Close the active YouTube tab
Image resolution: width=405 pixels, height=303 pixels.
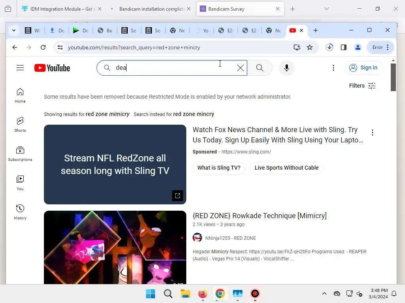point(301,30)
